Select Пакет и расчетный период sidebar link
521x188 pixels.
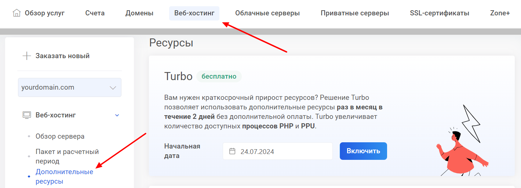[67, 156]
